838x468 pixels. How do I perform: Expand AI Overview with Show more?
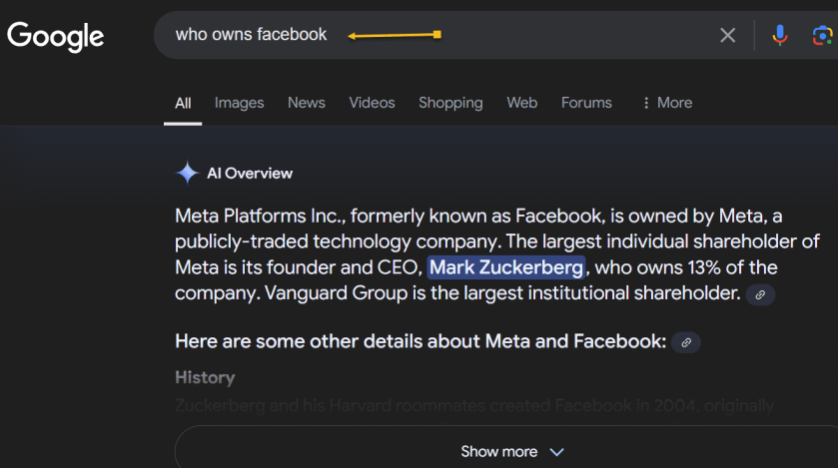click(x=511, y=451)
